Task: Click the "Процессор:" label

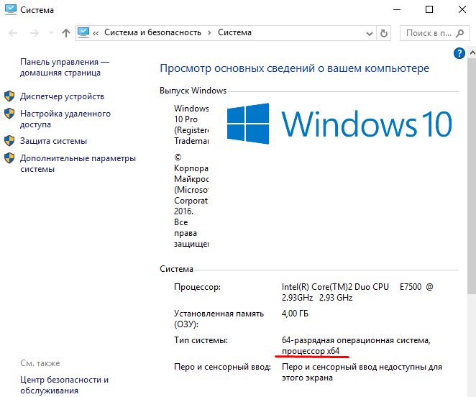Action: [x=197, y=287]
